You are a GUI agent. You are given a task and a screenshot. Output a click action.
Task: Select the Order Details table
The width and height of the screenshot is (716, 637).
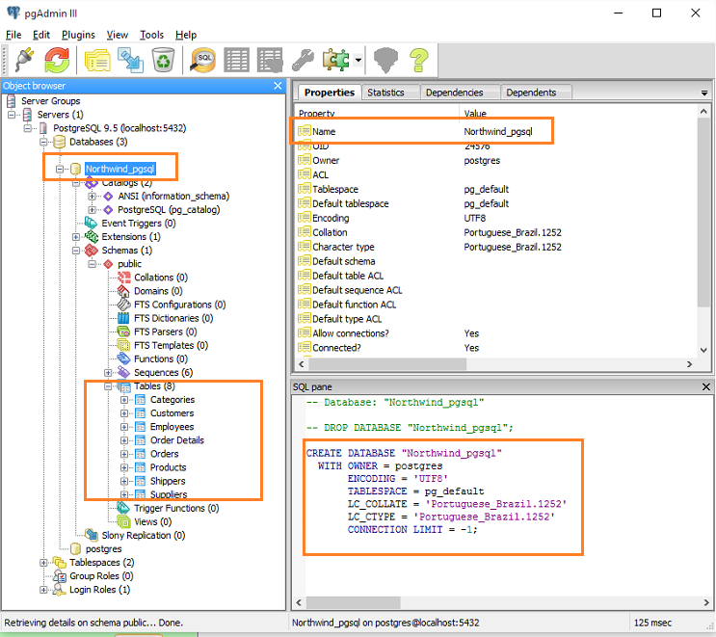point(177,440)
